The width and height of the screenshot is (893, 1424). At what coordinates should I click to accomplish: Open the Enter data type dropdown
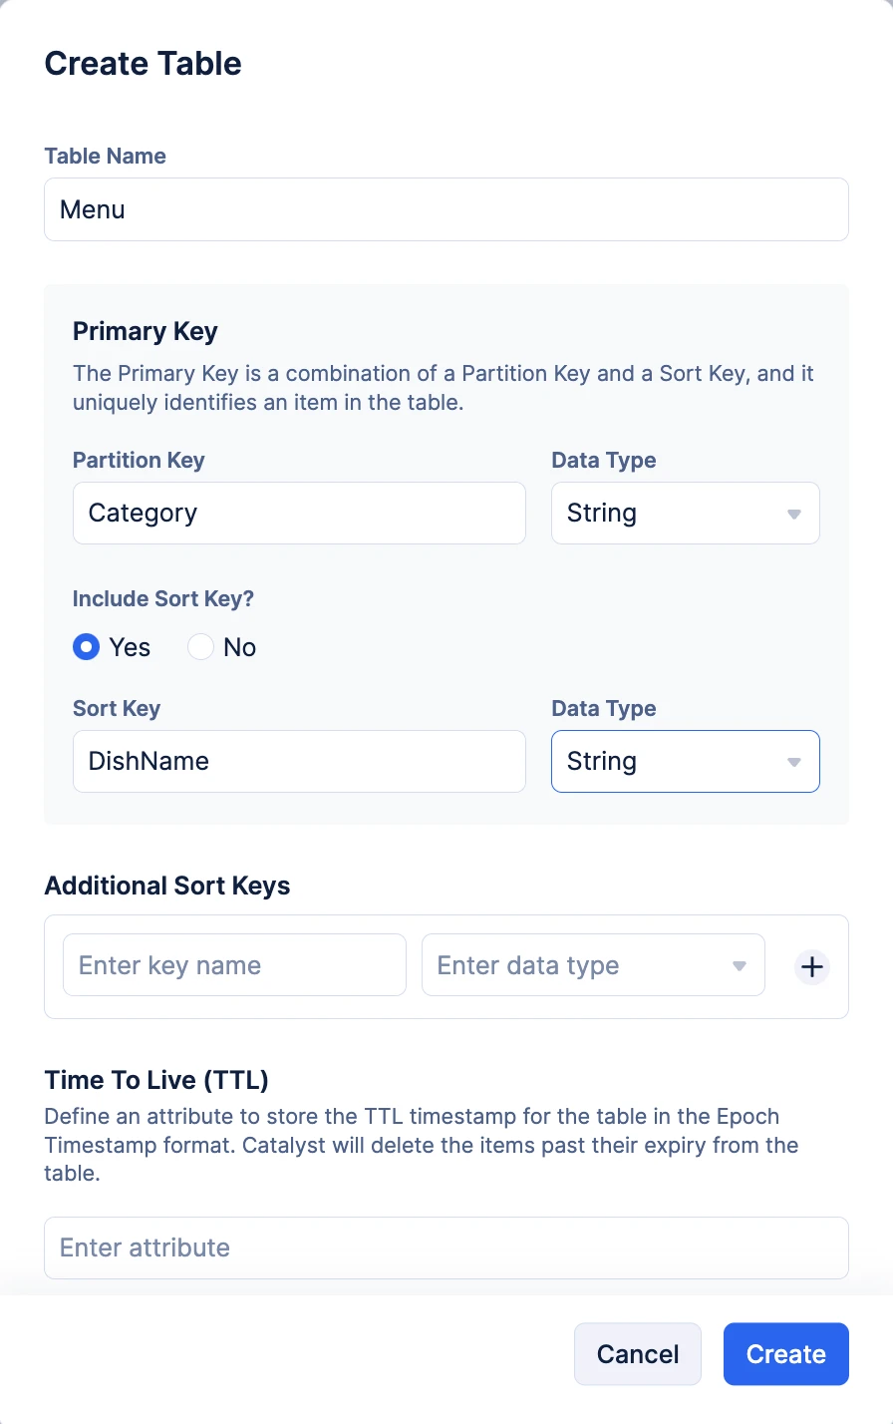tap(593, 965)
